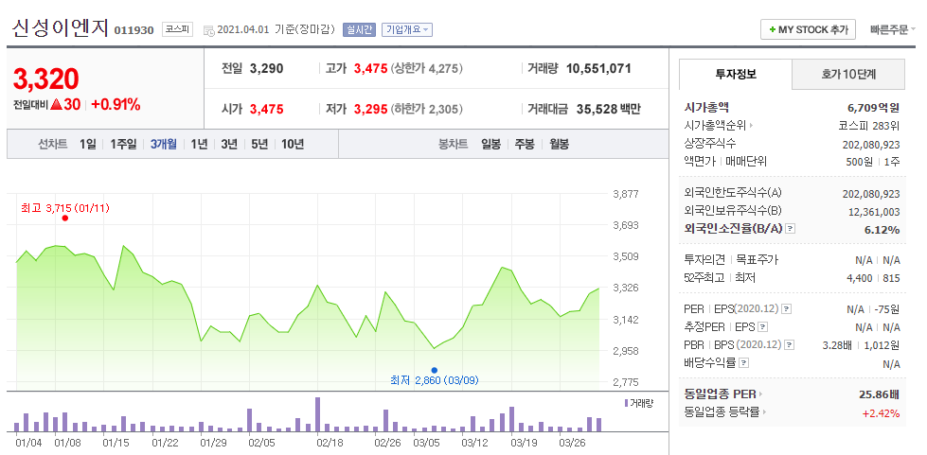
Task: Toggle the 실시간 real-time button
Action: pos(358,29)
